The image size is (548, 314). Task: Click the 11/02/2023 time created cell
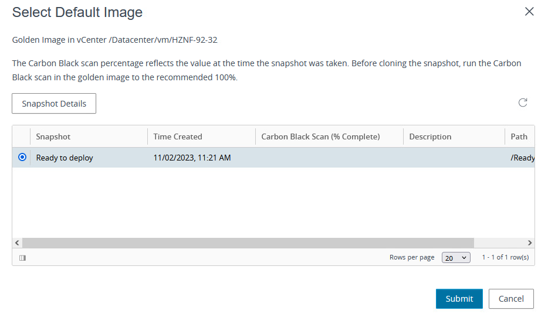pos(192,158)
